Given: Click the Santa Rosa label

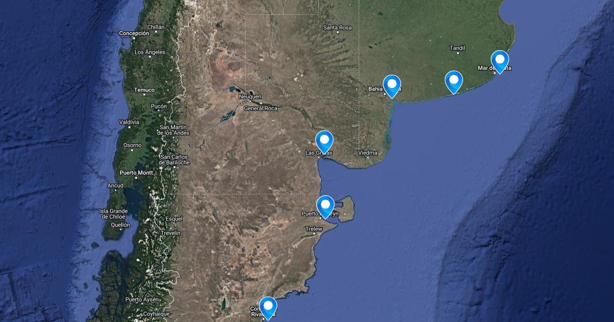Looking at the screenshot, I should tap(338, 28).
